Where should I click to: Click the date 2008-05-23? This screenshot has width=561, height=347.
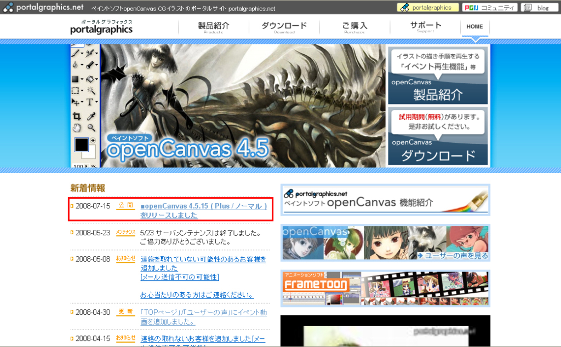[93, 233]
